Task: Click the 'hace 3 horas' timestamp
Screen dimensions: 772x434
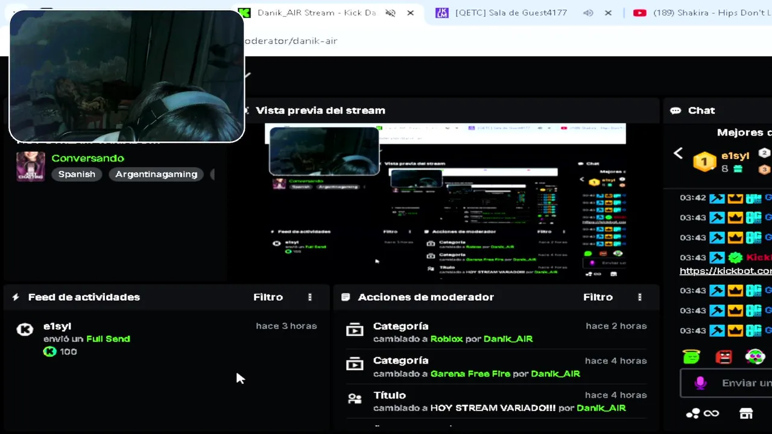Action: 286,326
